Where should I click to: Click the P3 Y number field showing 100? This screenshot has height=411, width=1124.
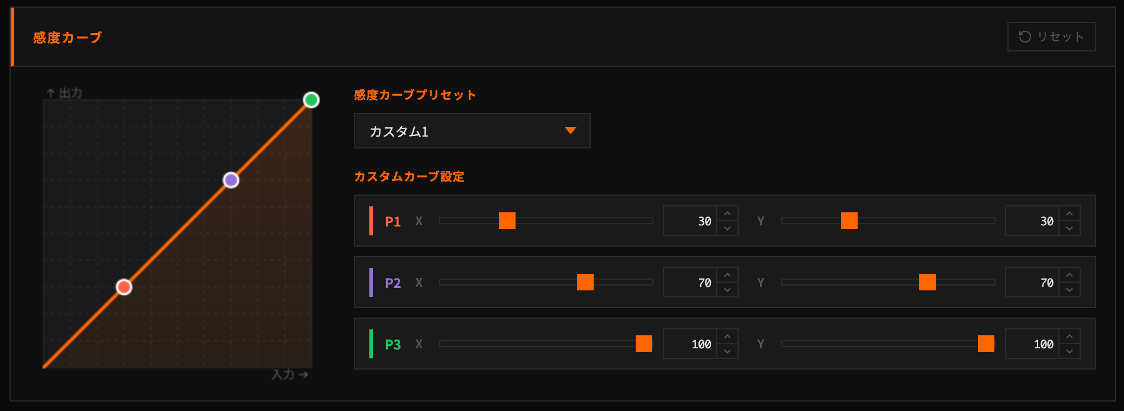coord(1033,344)
